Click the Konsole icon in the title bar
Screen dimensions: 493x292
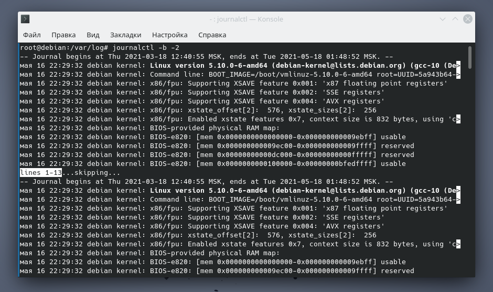(x=25, y=19)
